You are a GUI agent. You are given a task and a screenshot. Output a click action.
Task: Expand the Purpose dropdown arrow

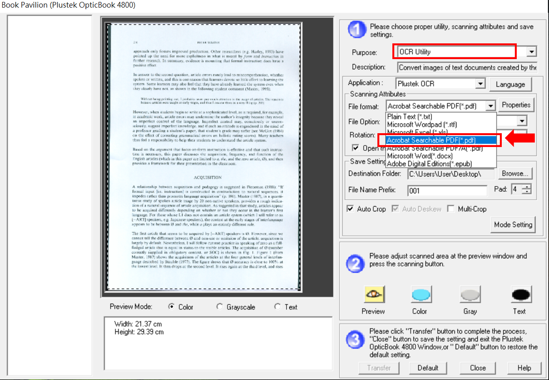pyautogui.click(x=531, y=52)
